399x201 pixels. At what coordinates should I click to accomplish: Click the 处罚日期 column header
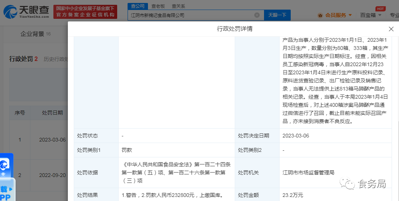[x=52, y=113]
